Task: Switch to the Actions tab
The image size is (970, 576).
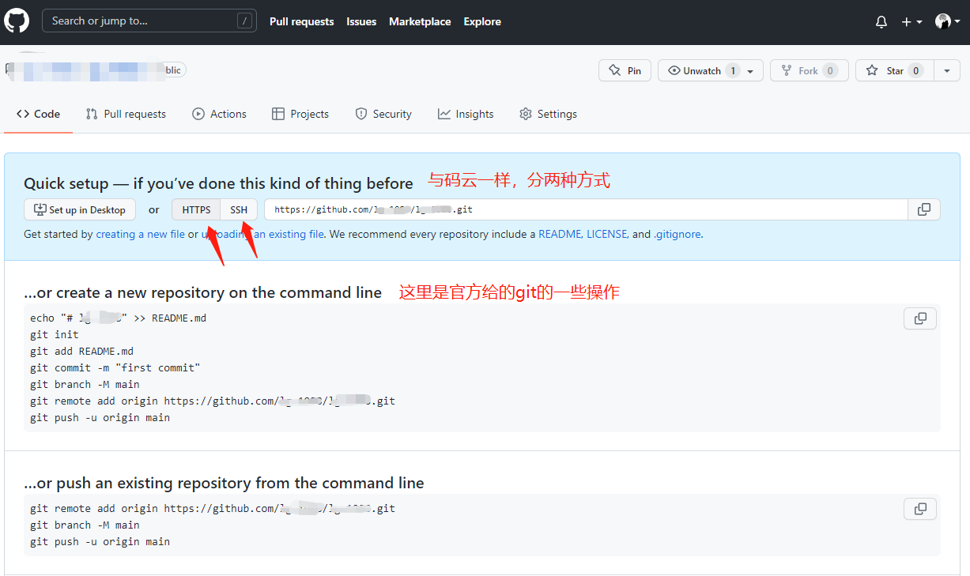Action: coord(219,114)
